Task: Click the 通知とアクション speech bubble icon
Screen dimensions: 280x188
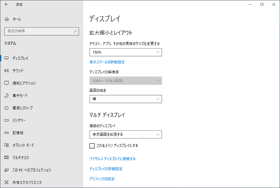Action: click(6, 83)
